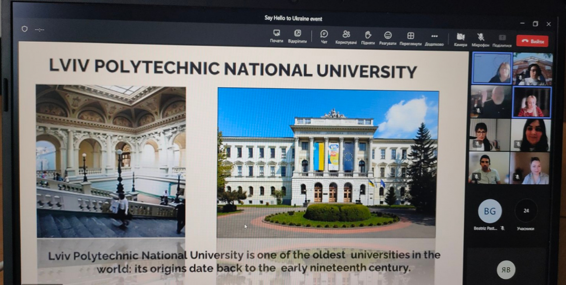Click the interior staircase hall photo
This screenshot has width=566, height=285.
click(111, 160)
